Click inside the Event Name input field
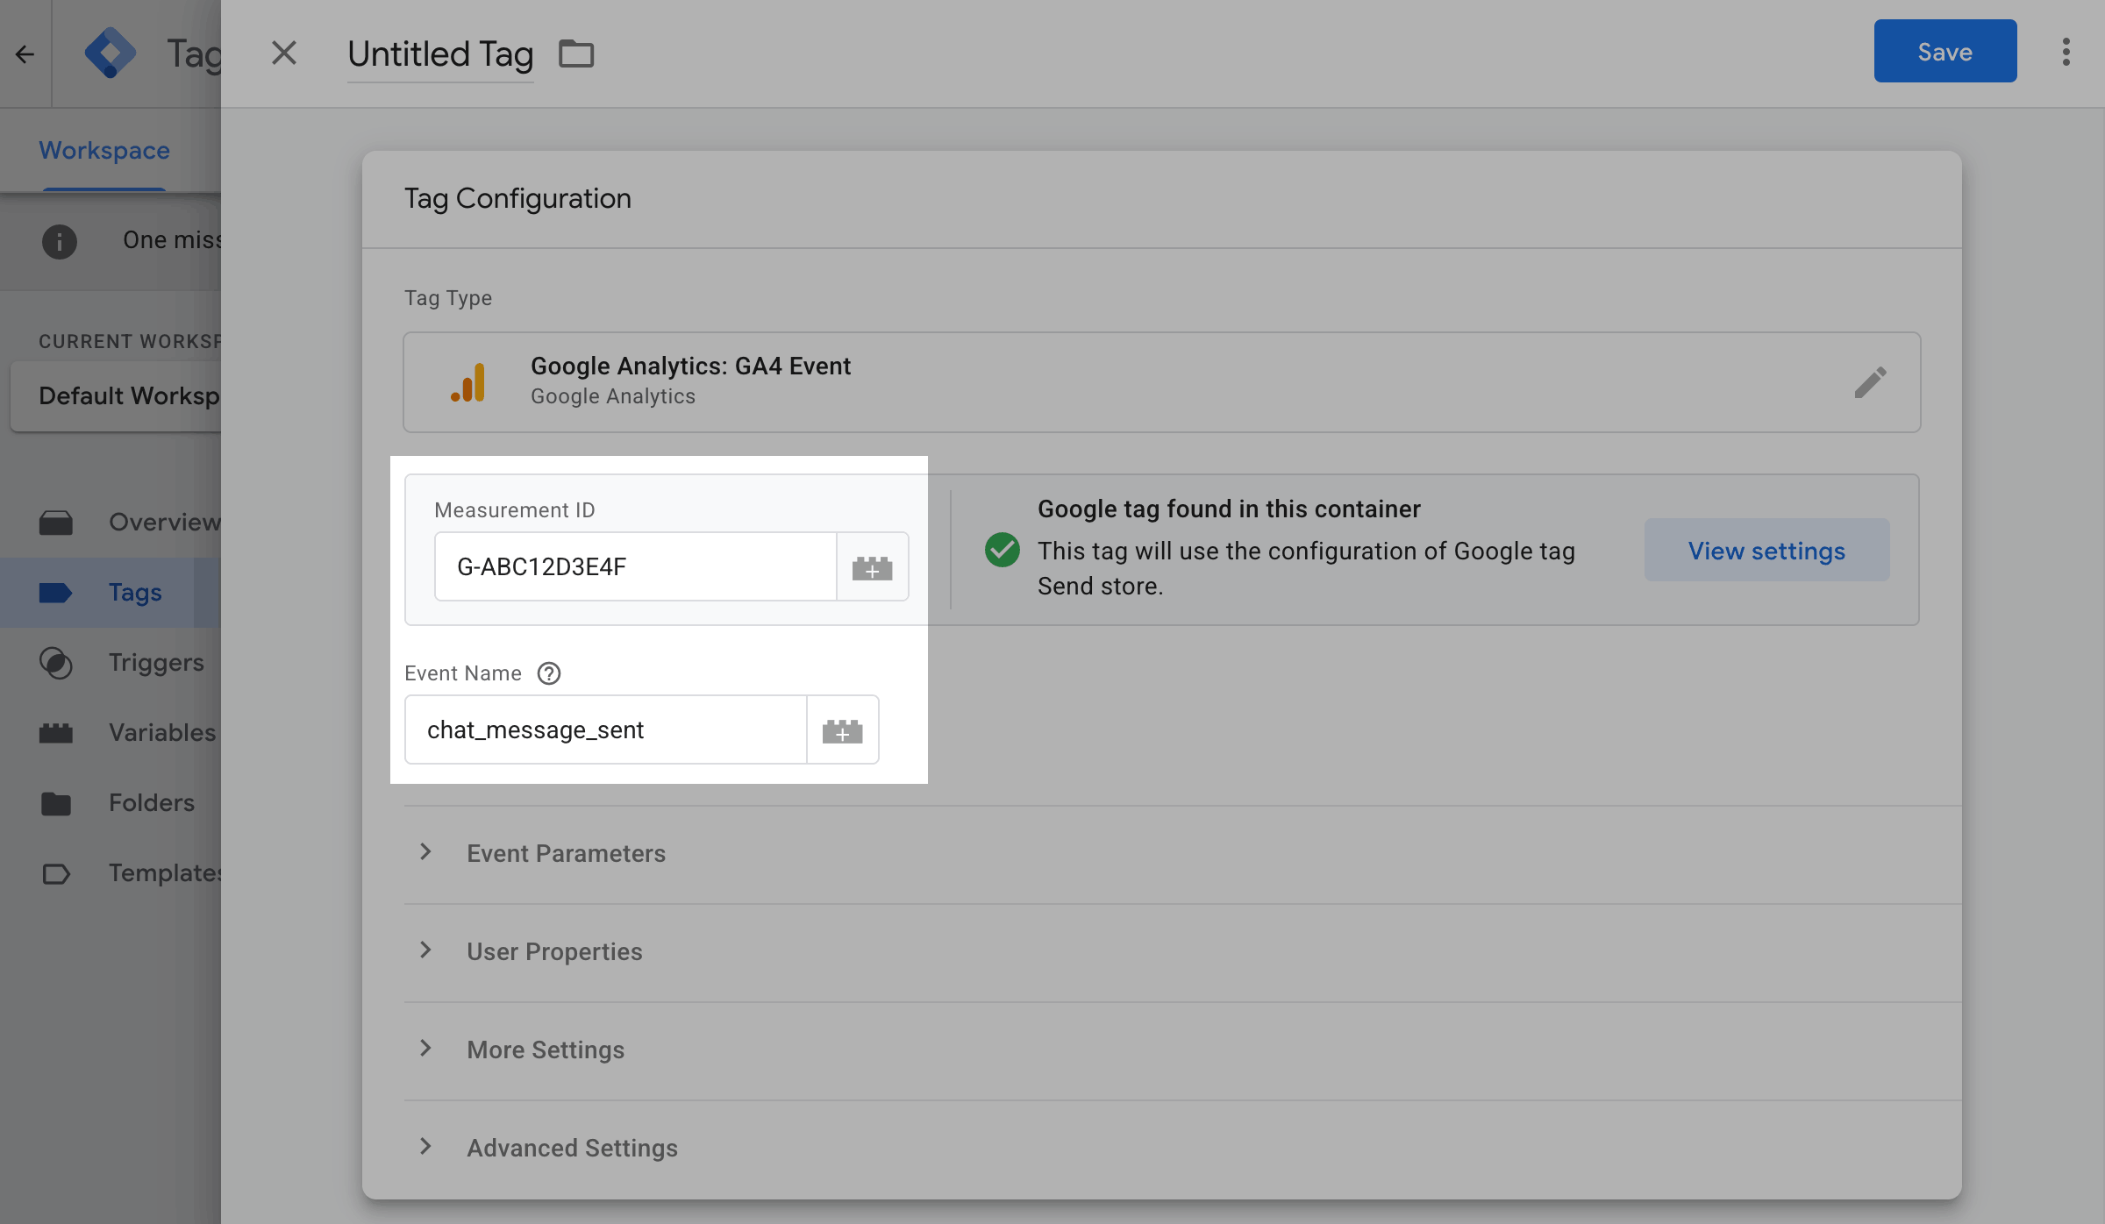This screenshot has width=2105, height=1224. coord(605,730)
